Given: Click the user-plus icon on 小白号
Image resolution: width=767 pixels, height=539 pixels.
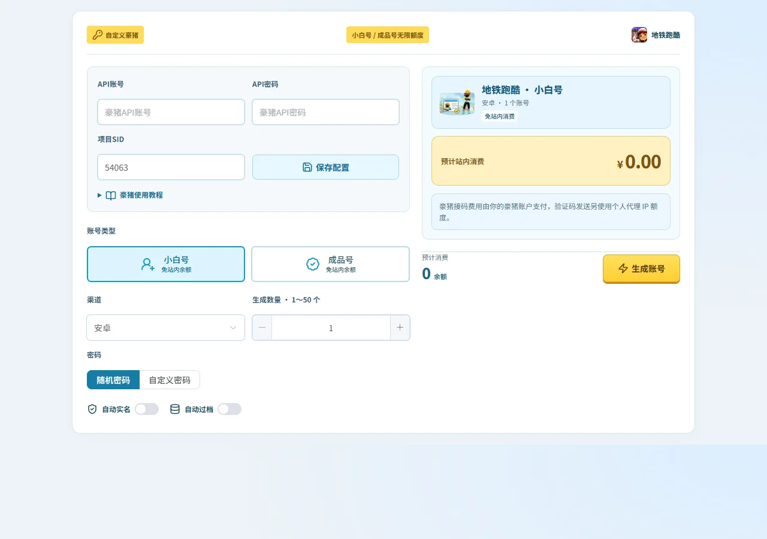Looking at the screenshot, I should tap(148, 264).
